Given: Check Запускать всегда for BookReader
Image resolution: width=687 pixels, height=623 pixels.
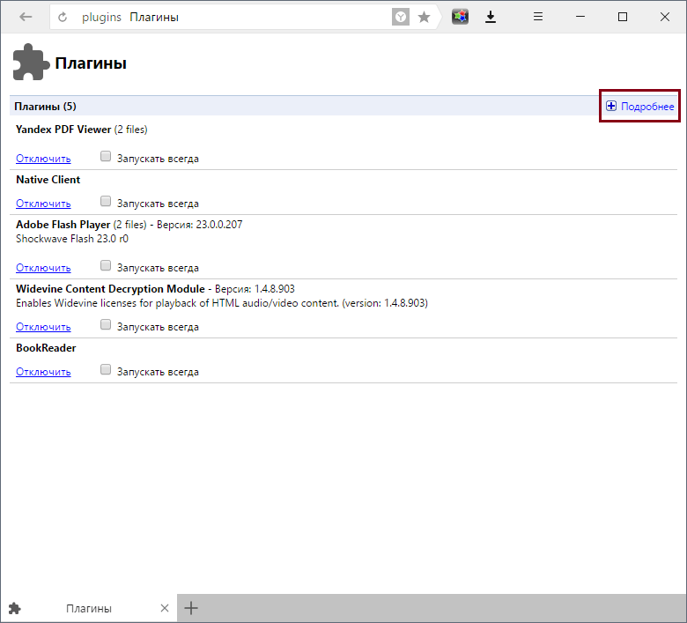Looking at the screenshot, I should (106, 369).
